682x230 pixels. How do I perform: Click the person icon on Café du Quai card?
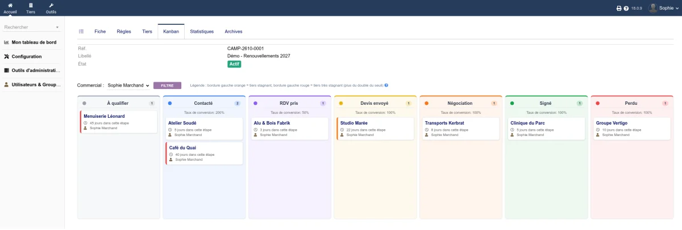click(x=171, y=160)
